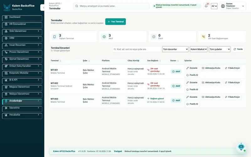Select the İdarəetmə menu item
The width and height of the screenshot is (251, 157).
coord(22,109)
